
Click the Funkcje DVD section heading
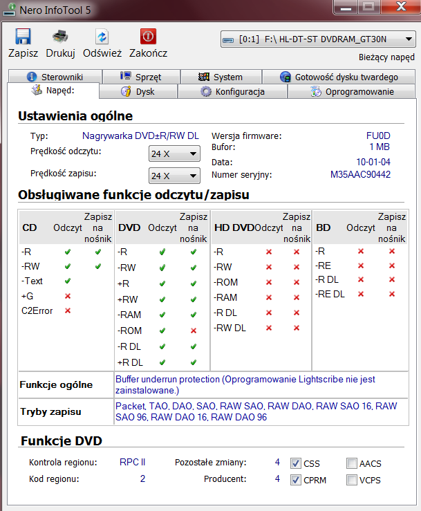(x=62, y=441)
